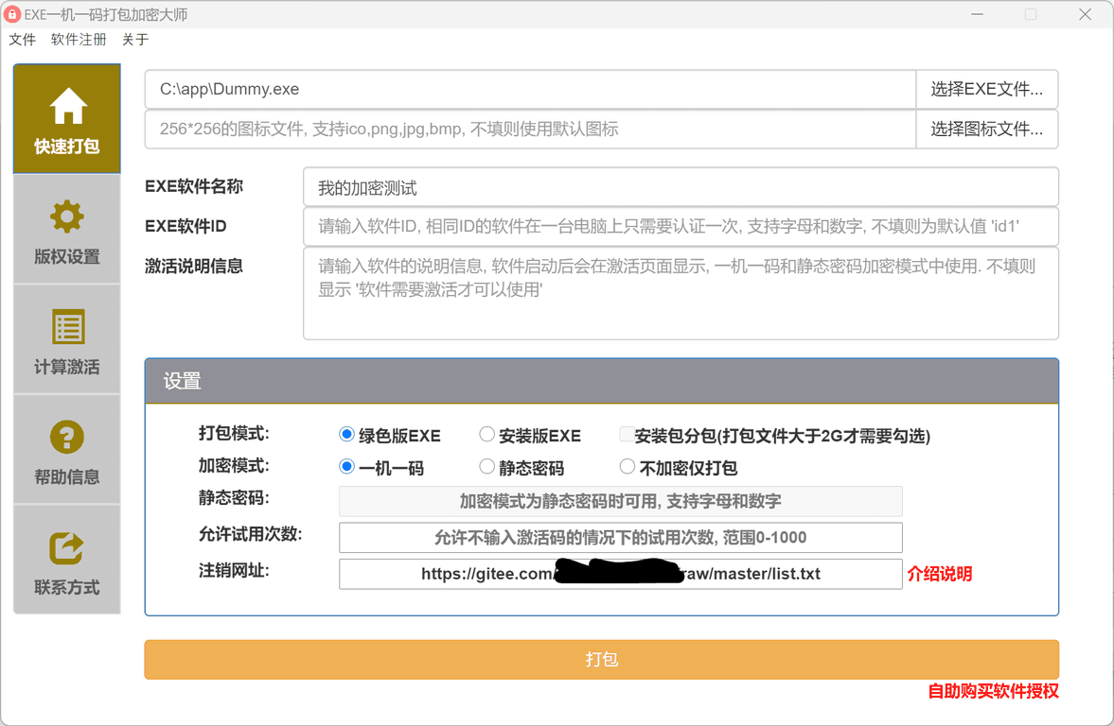Screen dimensions: 1114x726
Task: Select 不加密仅打包 option
Action: 627,467
